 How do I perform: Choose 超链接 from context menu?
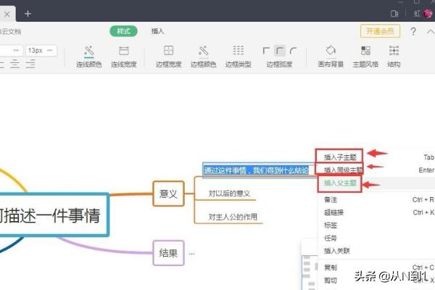pyautogui.click(x=376, y=212)
